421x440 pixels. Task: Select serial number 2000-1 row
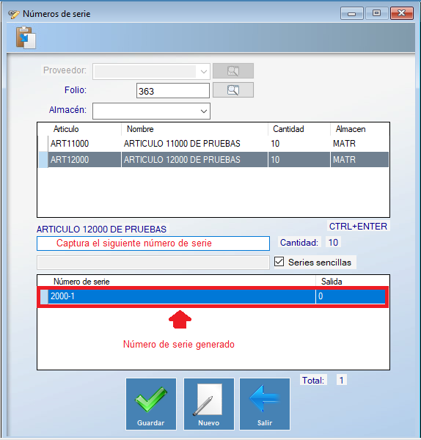[213, 296]
